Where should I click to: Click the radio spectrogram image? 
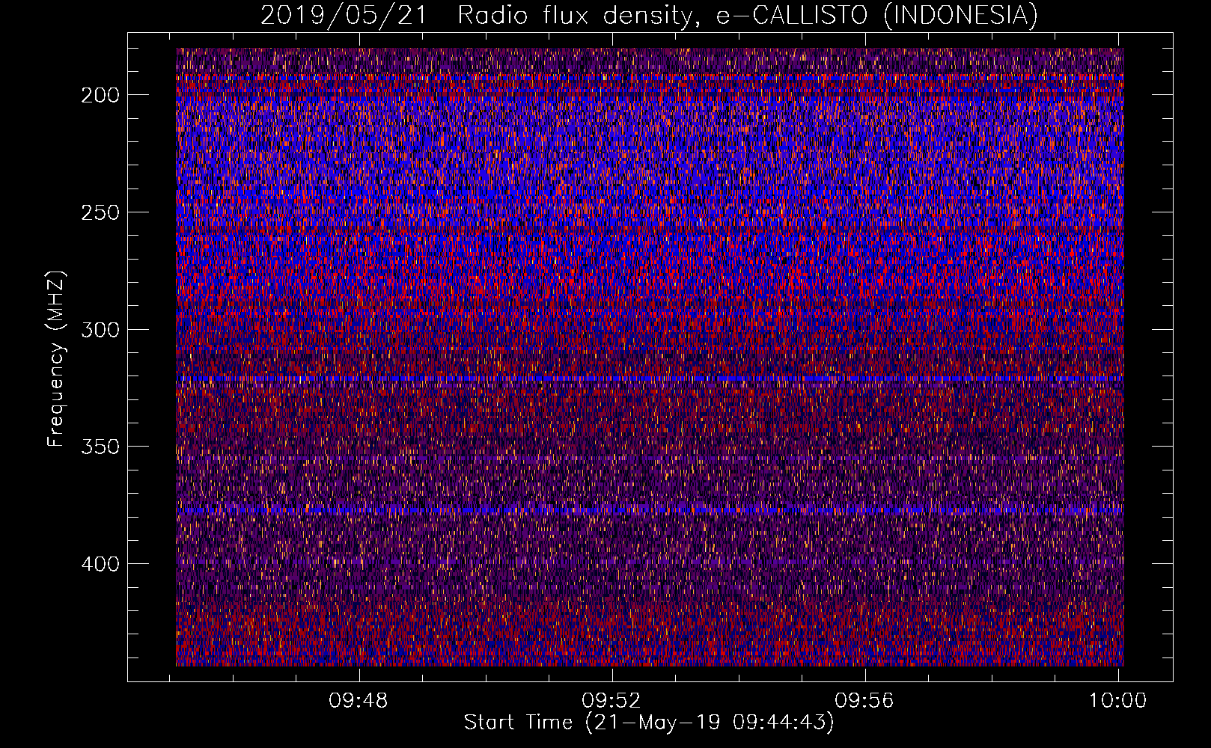pyautogui.click(x=650, y=357)
